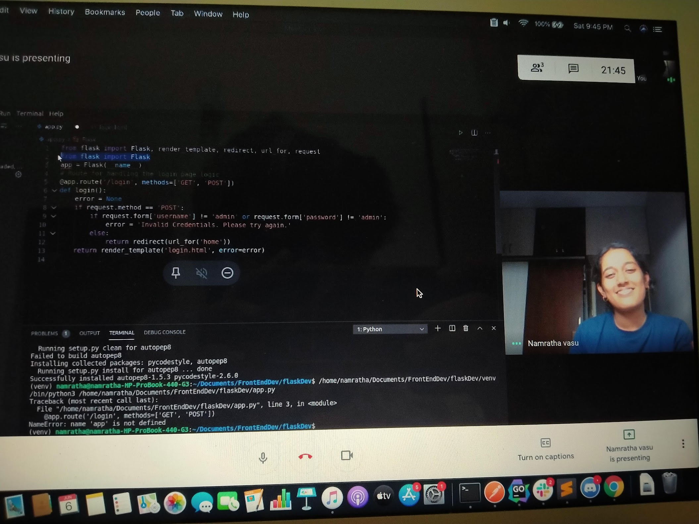Click the add new terminal plus button

tap(438, 329)
